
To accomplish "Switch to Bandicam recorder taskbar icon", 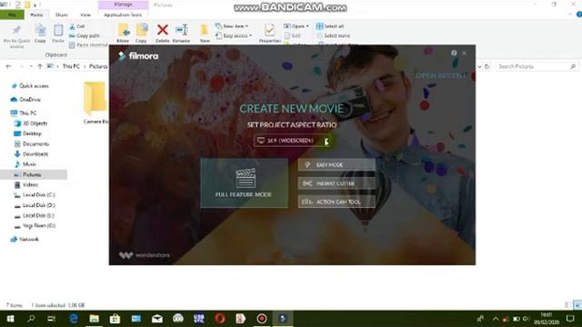I will click(x=262, y=319).
